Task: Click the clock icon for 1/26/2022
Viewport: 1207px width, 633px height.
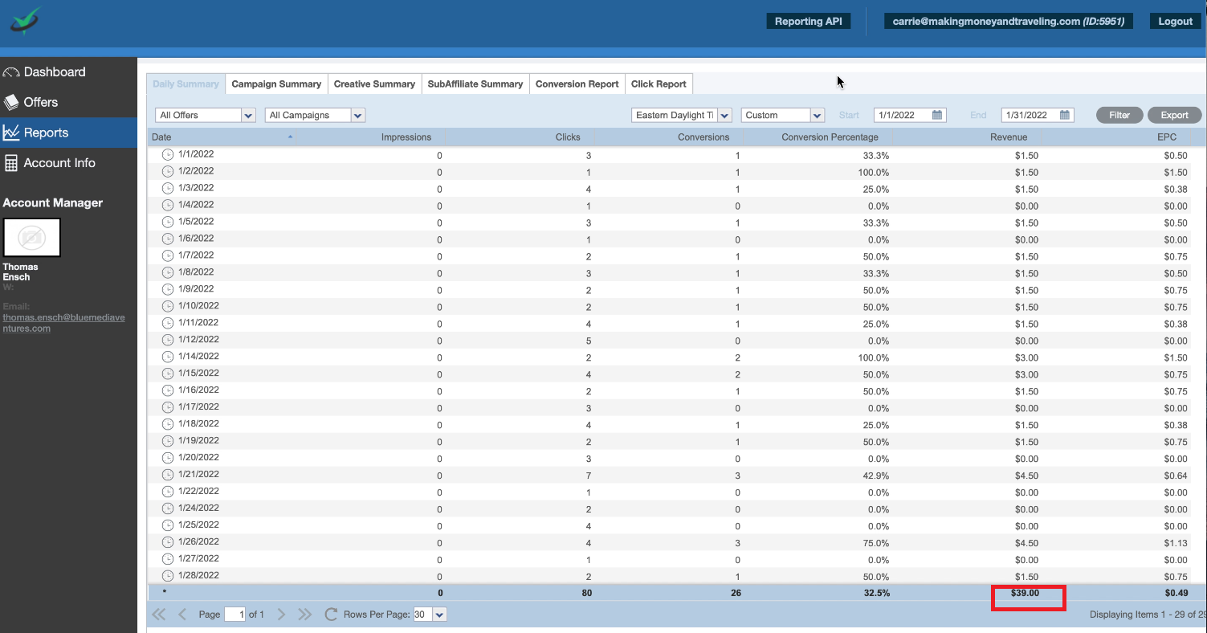Action: [x=168, y=542]
